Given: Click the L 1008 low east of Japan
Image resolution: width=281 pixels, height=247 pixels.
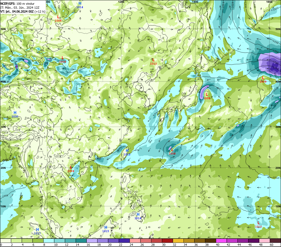Looking at the screenshot, I should 207,96.
